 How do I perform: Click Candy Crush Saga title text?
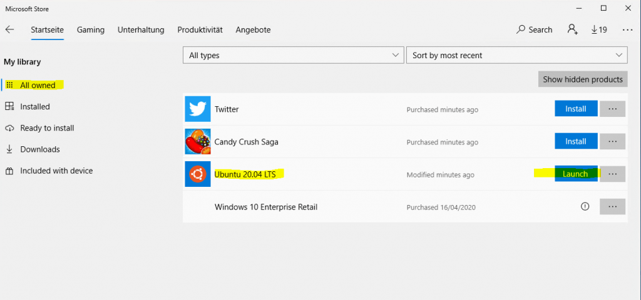[247, 142]
